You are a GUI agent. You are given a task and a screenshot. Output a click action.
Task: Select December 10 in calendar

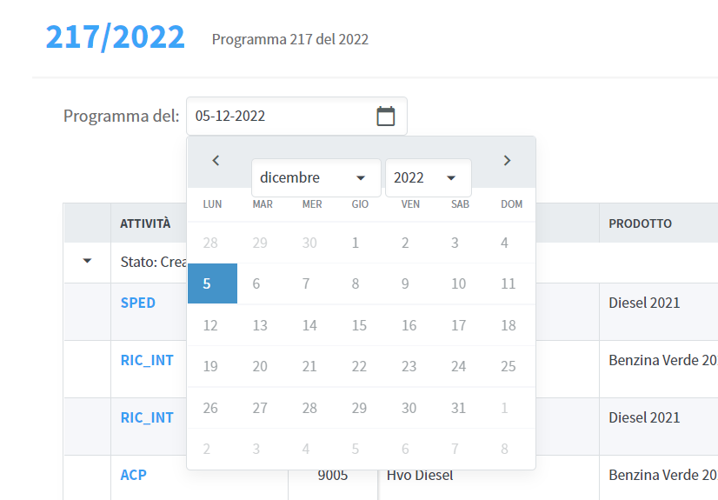461,283
